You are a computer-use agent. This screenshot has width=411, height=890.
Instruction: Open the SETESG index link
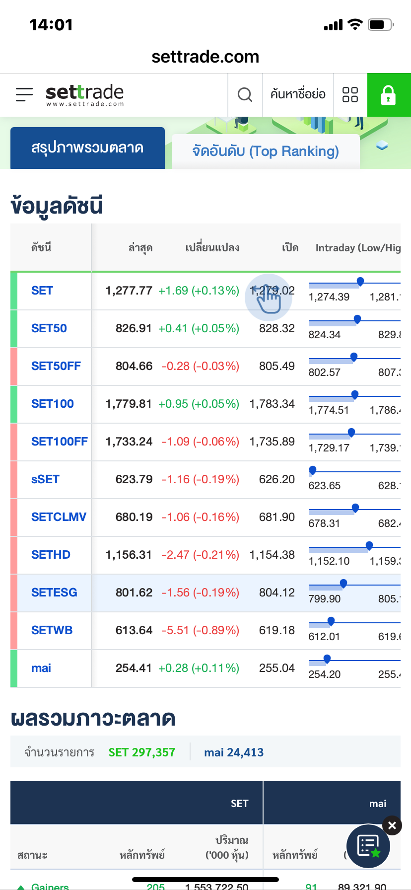coord(54,593)
